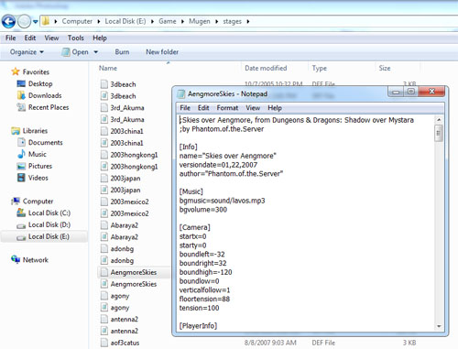Viewport: 458px width, 349px height.
Task: Click the folder icon in address bar
Action: pyautogui.click(x=46, y=21)
